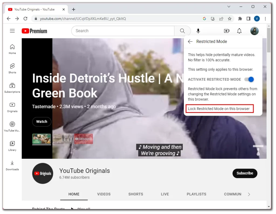The width and height of the screenshot is (276, 214).
Task: Click the 6.74M subscribers text
Action: tap(74, 177)
